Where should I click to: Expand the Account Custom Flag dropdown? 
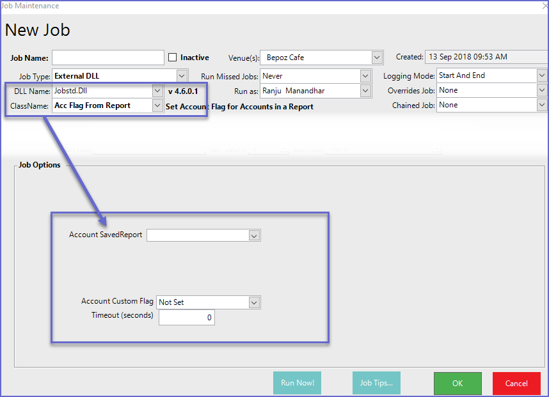coord(254,302)
